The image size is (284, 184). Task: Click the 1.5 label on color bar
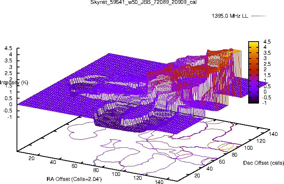point(267,75)
